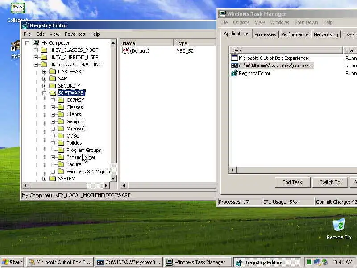
Task: Click the My Computer icon in registry tree
Action: (36, 43)
